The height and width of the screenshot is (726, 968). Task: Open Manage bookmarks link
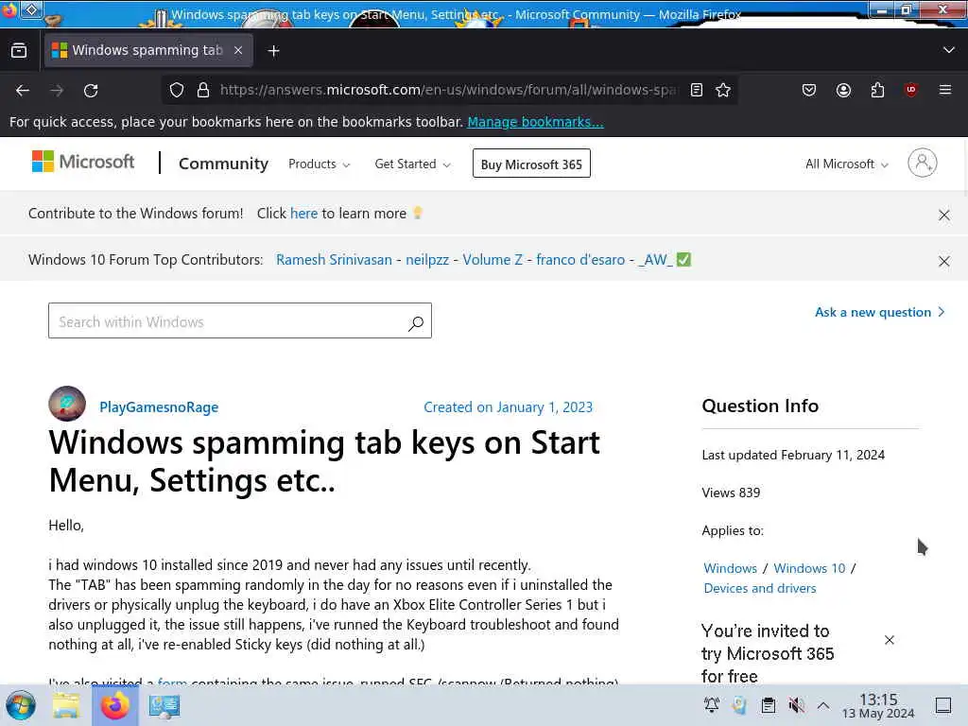pos(535,122)
